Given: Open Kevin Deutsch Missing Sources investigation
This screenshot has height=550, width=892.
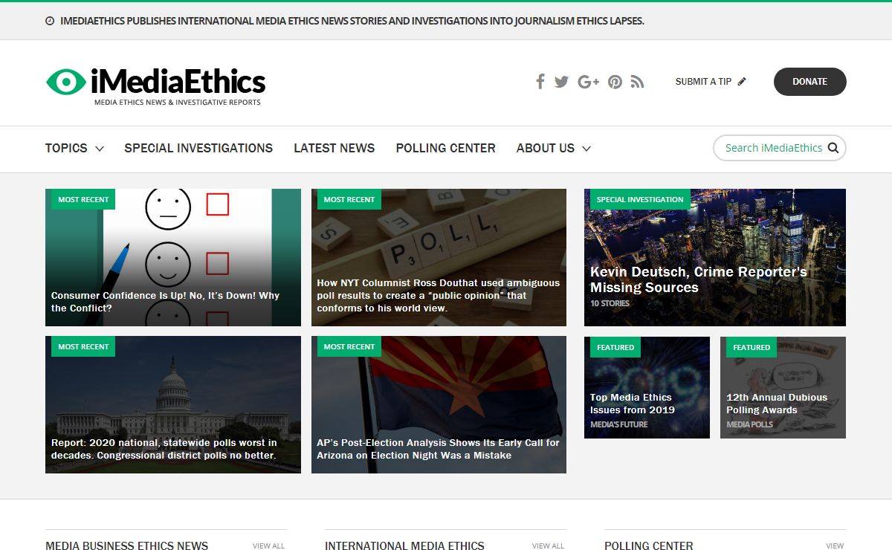Looking at the screenshot, I should tap(699, 279).
